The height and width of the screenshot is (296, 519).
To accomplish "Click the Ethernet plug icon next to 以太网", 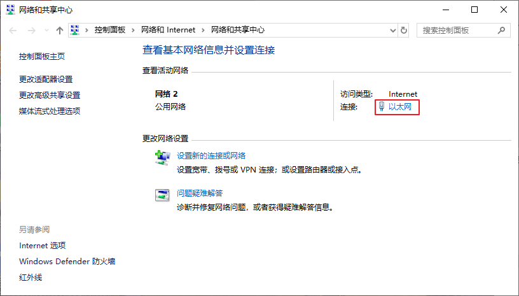I will click(382, 107).
